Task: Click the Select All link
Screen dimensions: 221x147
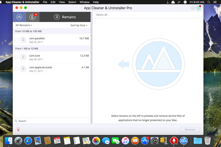Action: (102, 15)
